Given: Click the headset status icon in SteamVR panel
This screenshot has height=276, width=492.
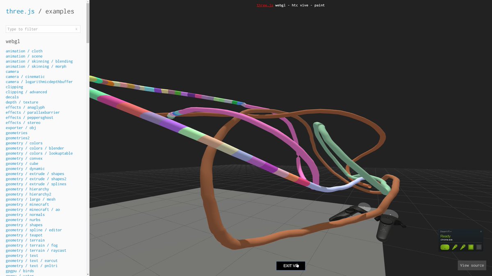Looking at the screenshot, I should (445, 247).
